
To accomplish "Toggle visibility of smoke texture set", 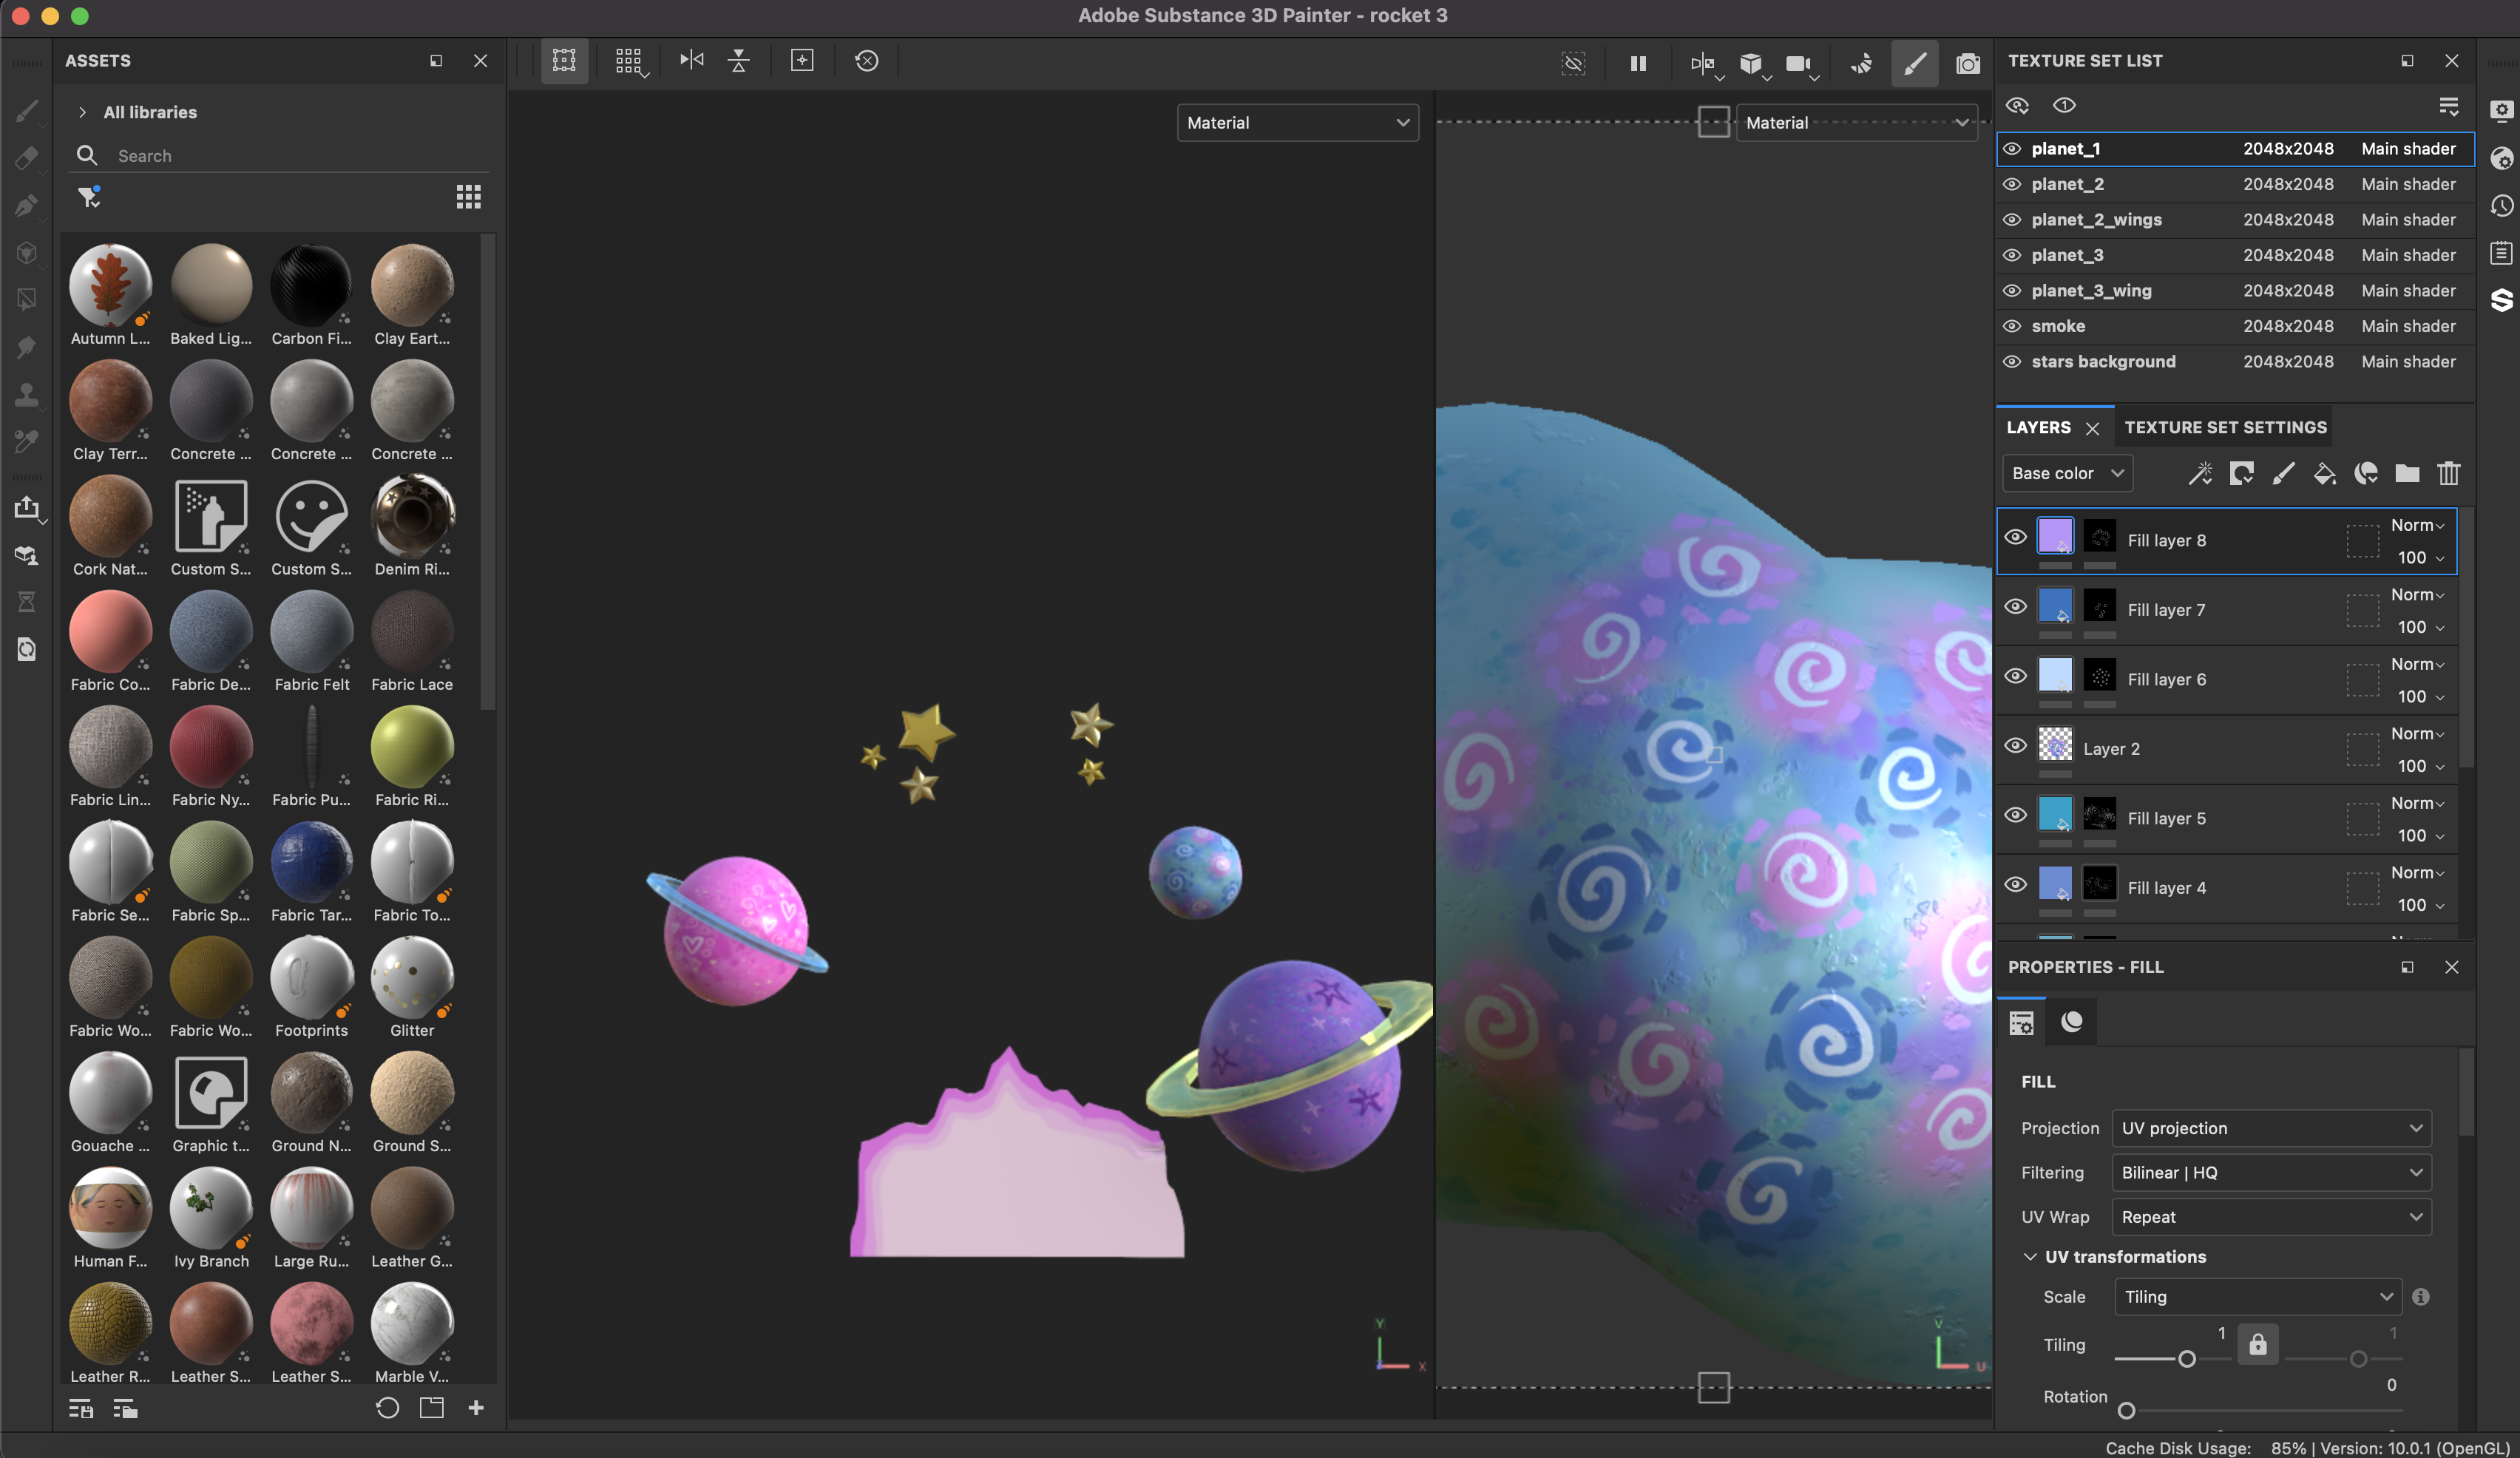I will pos(2012,326).
